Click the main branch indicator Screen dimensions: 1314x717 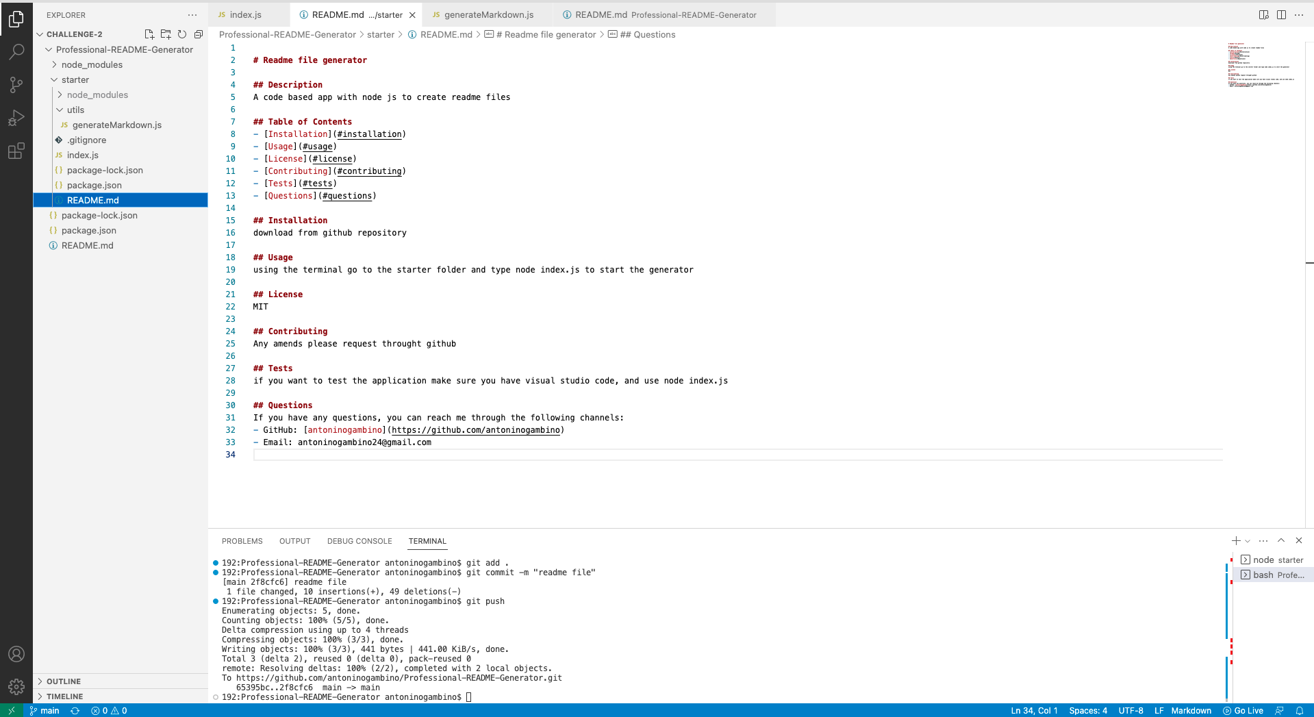[x=44, y=711]
